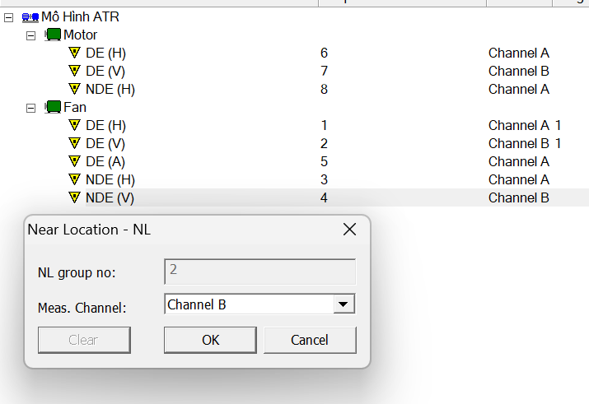Click number 6 in Motor DE (H) row
The image size is (589, 404).
tap(324, 53)
